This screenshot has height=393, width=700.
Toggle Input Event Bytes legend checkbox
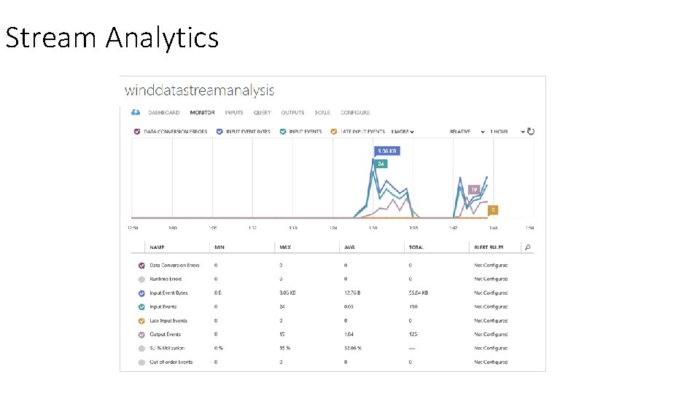click(x=219, y=132)
